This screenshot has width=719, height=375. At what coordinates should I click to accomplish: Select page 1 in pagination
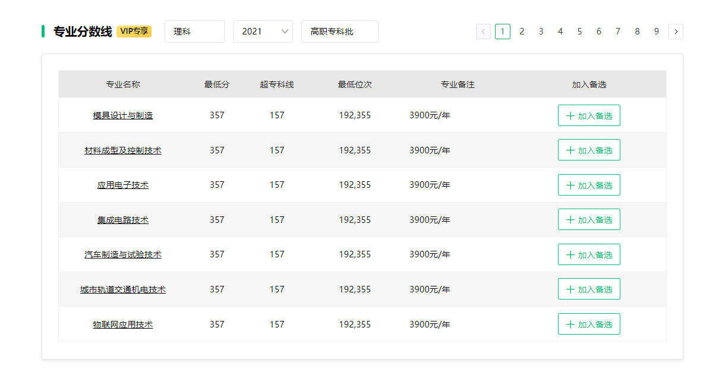(x=503, y=31)
